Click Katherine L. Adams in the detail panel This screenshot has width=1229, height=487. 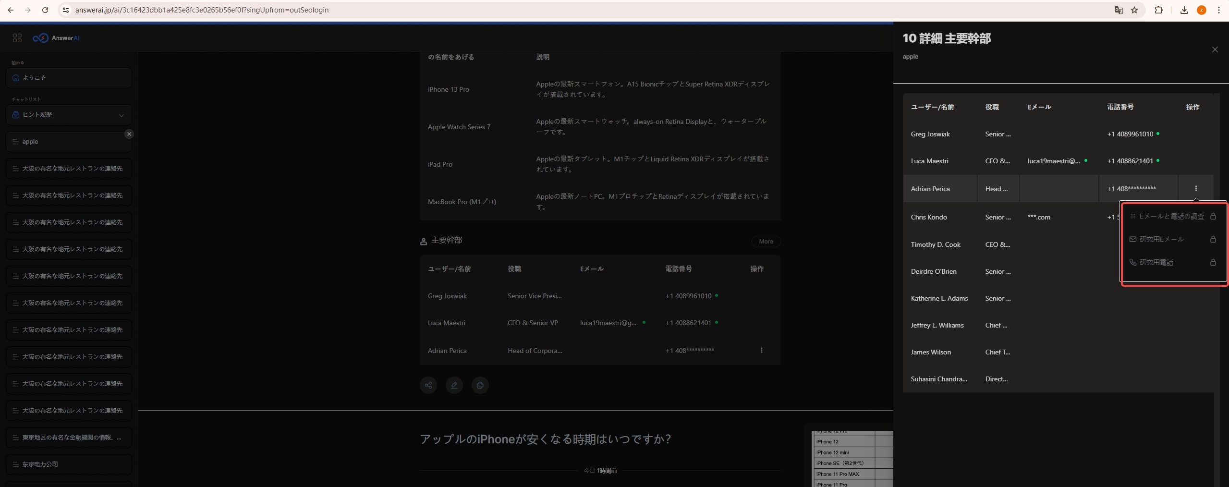939,298
